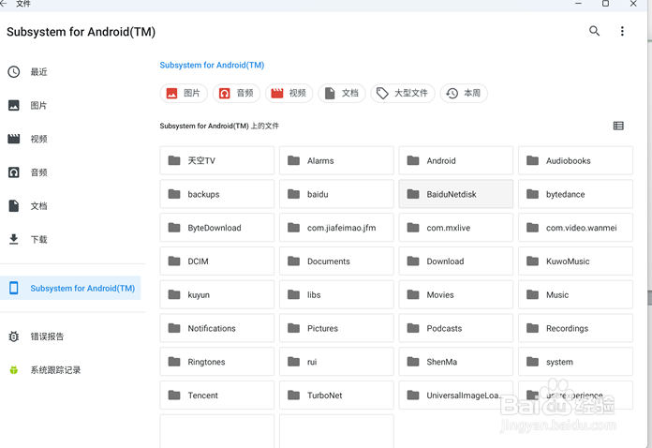Viewport: 652px width, 448px height.
Task: Open the KuwoMusic folder
Action: (575, 261)
